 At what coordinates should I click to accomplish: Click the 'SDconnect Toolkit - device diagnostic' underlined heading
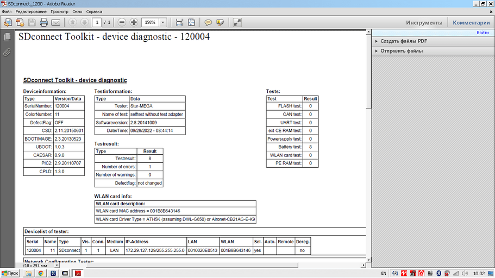click(x=75, y=80)
